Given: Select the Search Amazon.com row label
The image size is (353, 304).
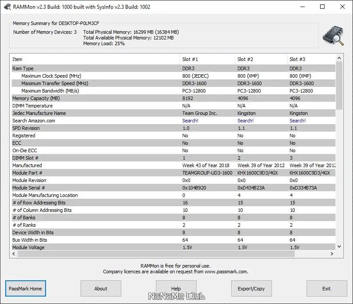Looking at the screenshot, I should pyautogui.click(x=34, y=121).
